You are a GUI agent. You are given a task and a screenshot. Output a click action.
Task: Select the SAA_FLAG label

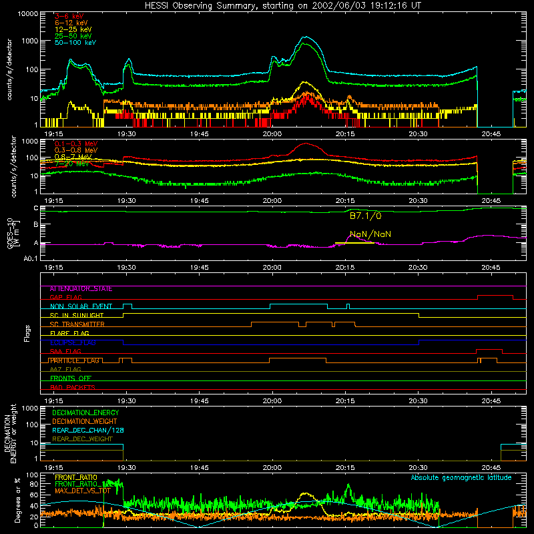tap(65, 352)
